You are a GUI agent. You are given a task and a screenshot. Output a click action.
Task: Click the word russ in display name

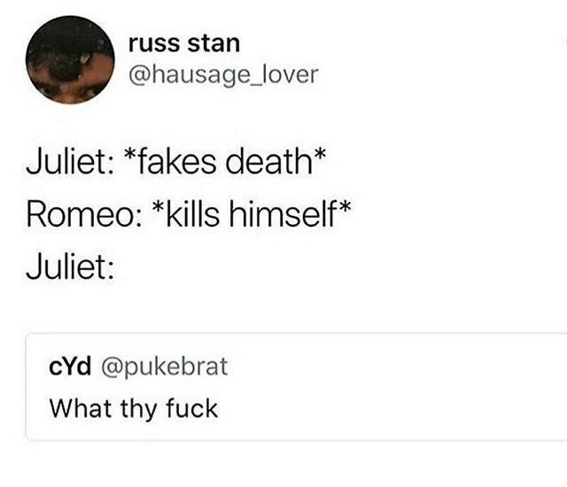tap(154, 45)
